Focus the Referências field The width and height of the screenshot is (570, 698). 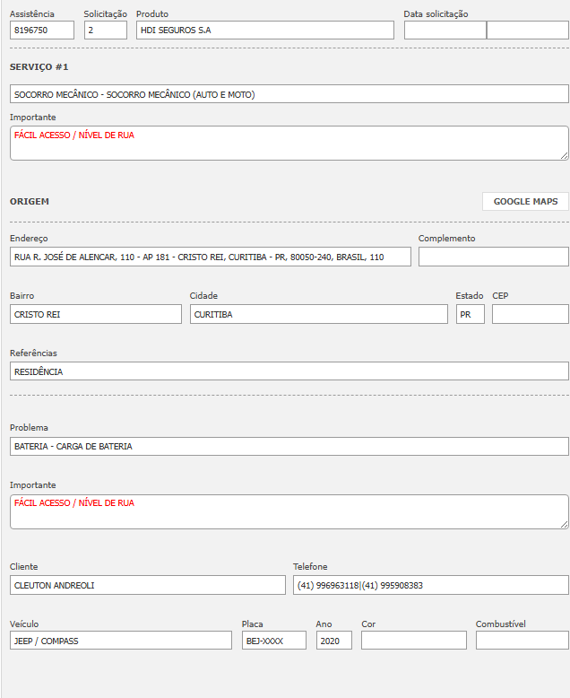289,371
